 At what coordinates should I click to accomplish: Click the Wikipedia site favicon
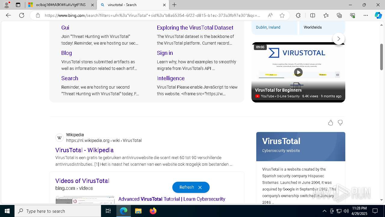pos(60,138)
